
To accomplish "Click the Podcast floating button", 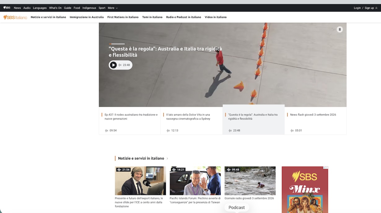I will (237, 207).
